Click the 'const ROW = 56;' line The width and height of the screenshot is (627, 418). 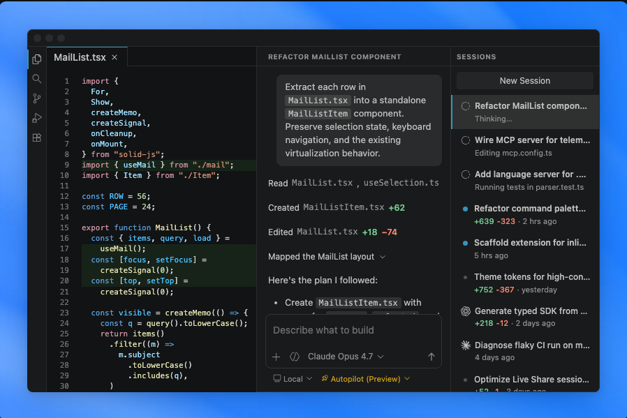(116, 197)
